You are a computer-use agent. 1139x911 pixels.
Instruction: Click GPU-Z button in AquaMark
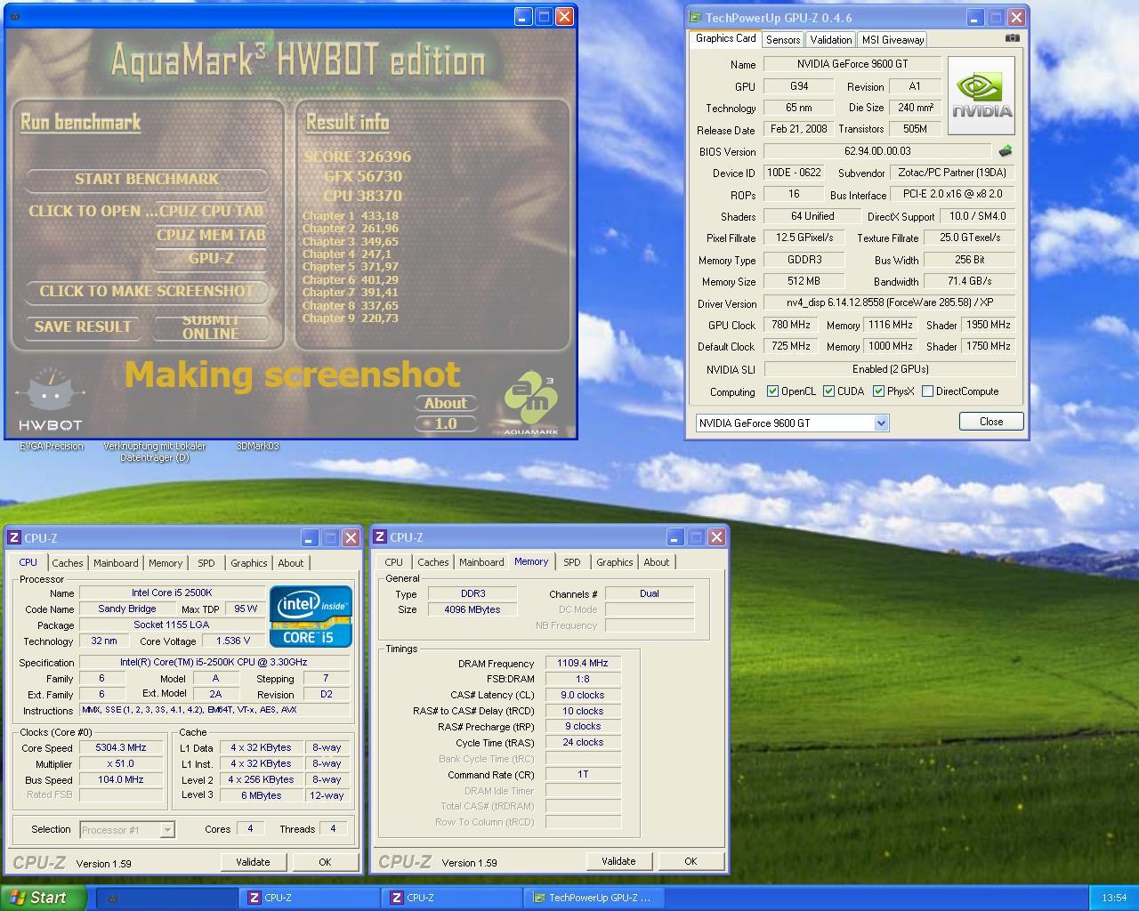click(x=211, y=259)
